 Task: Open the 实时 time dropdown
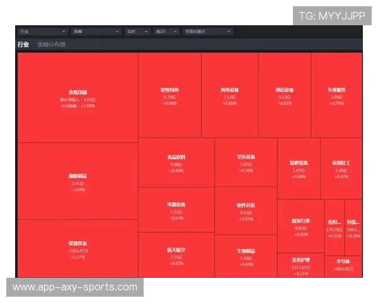click(137, 31)
